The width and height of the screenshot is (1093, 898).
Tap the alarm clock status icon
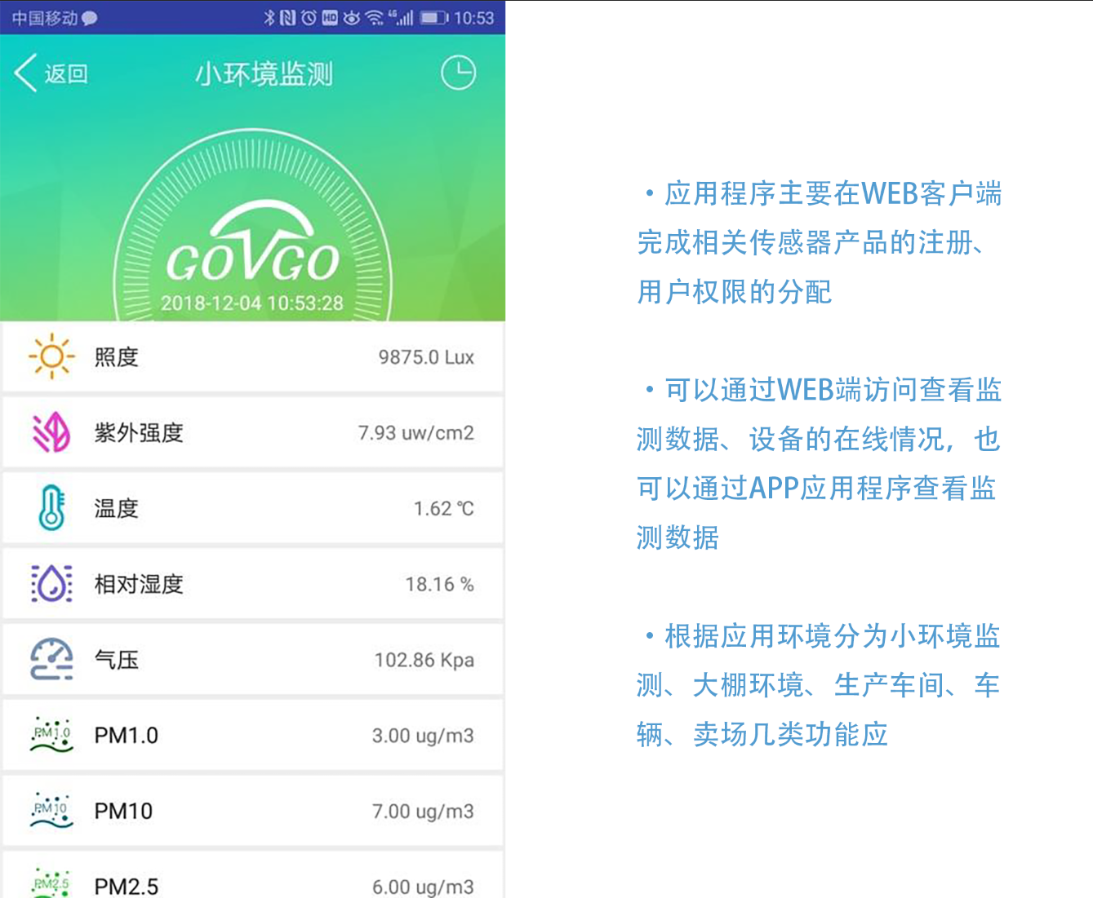(x=309, y=17)
